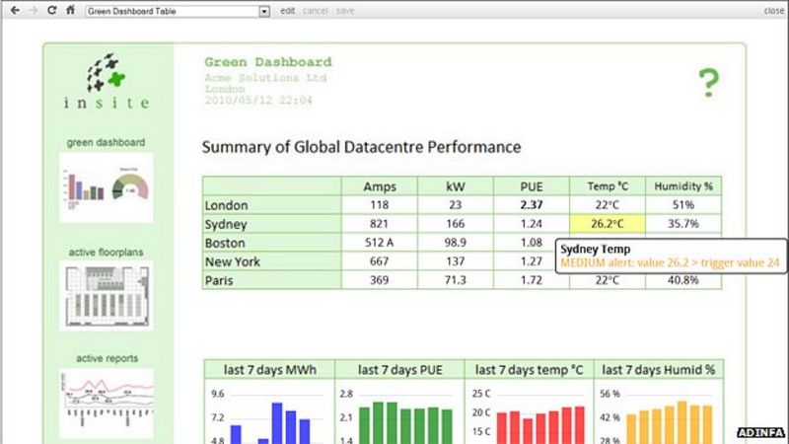This screenshot has height=444, width=789.
Task: Click close at top right
Action: coord(773,11)
